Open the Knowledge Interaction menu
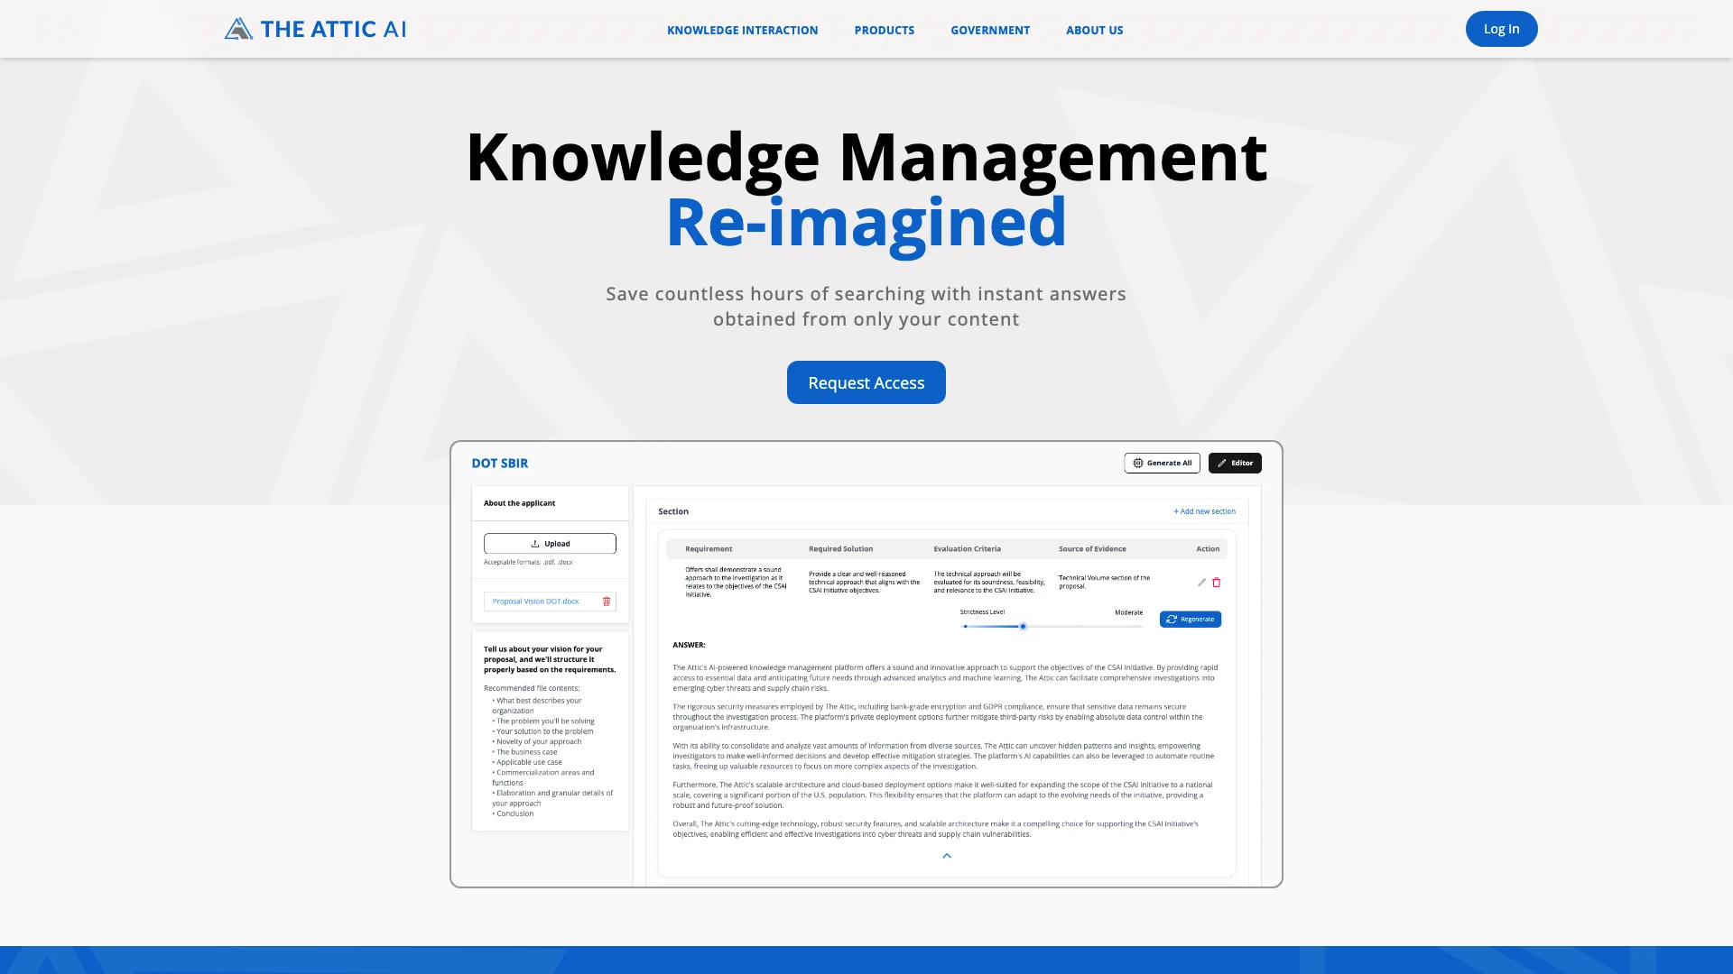 click(743, 30)
